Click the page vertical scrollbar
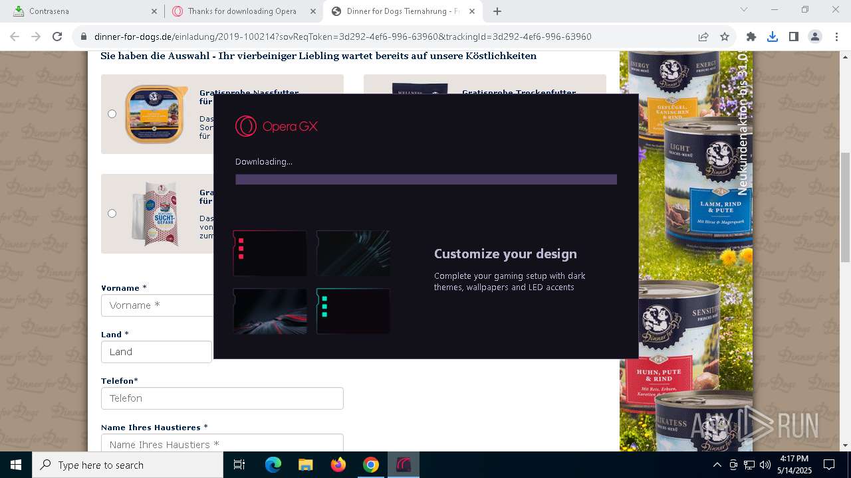This screenshot has height=478, width=851. (x=845, y=207)
